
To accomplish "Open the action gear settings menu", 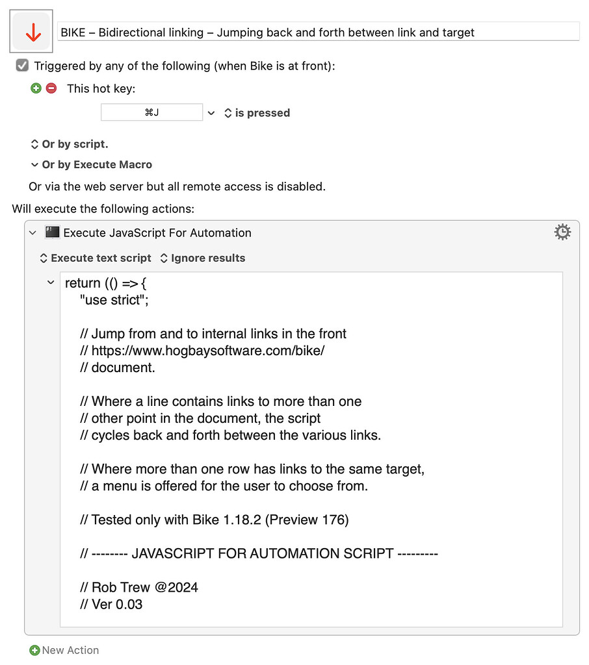I will pos(562,232).
